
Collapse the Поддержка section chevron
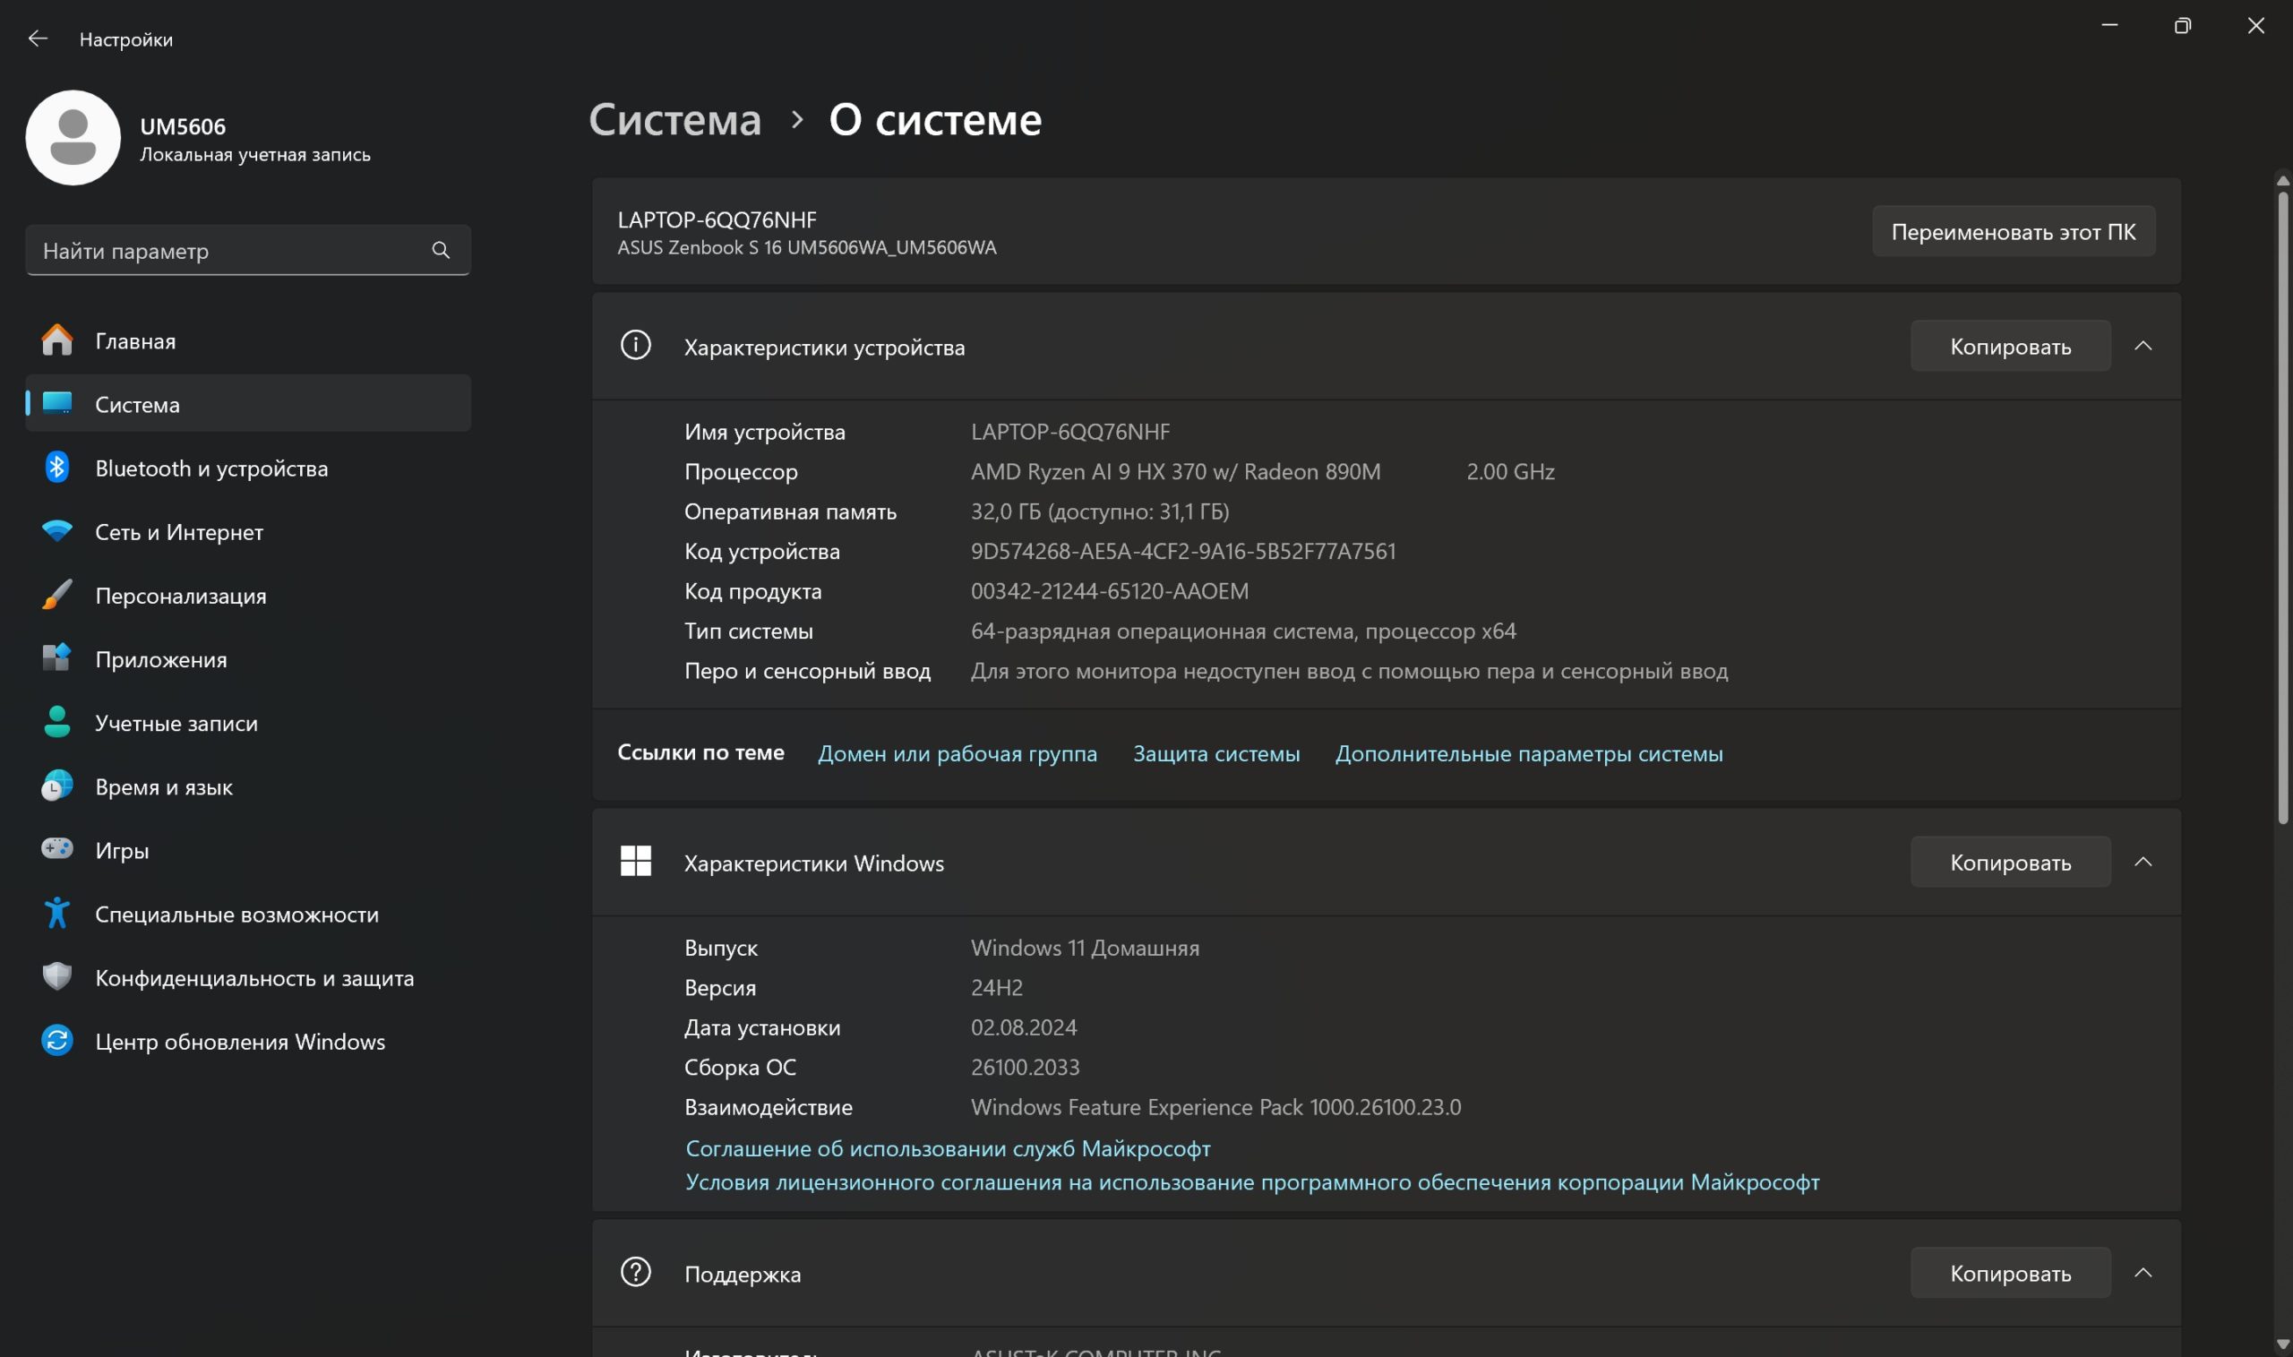2143,1273
